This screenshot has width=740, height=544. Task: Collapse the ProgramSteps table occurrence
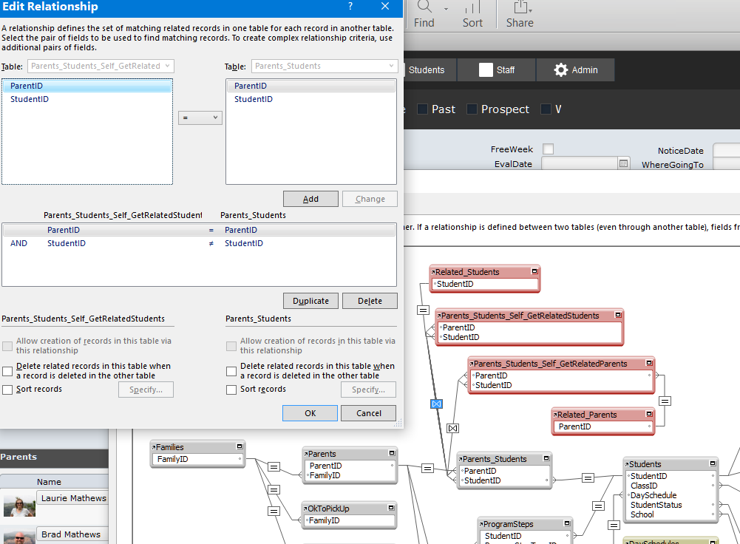pyautogui.click(x=567, y=523)
